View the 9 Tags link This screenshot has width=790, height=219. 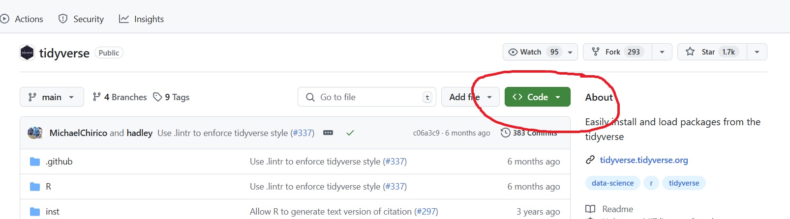[171, 97]
